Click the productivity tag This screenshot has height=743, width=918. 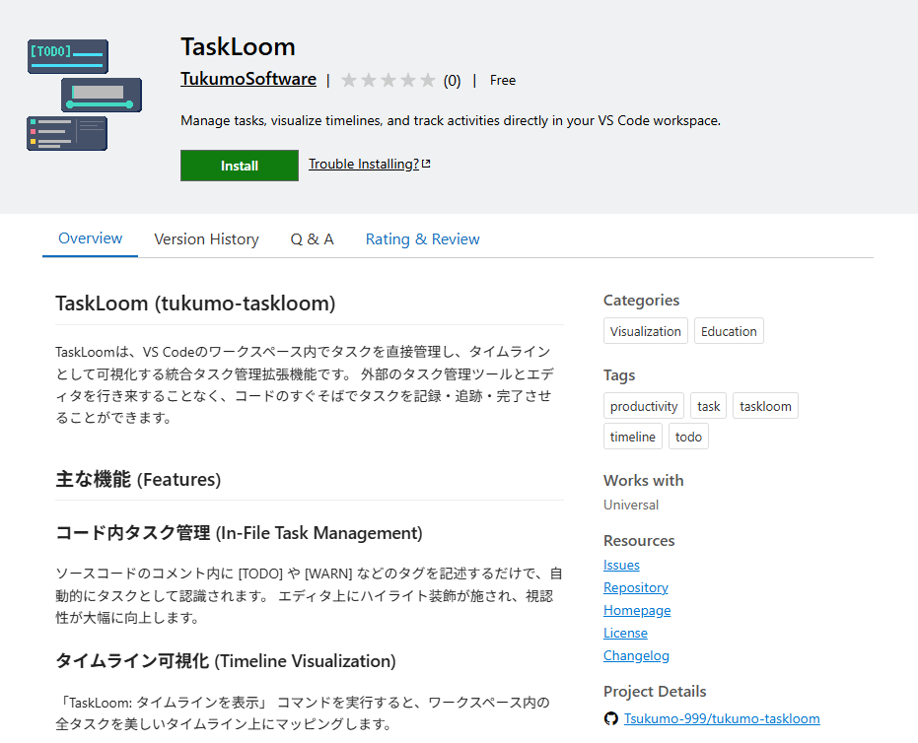(x=644, y=406)
